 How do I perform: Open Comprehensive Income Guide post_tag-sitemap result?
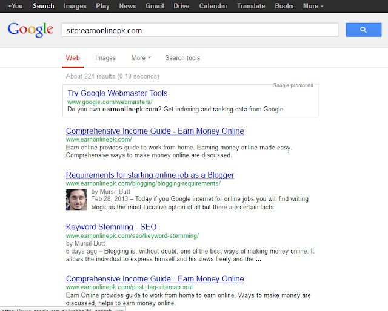click(x=155, y=279)
